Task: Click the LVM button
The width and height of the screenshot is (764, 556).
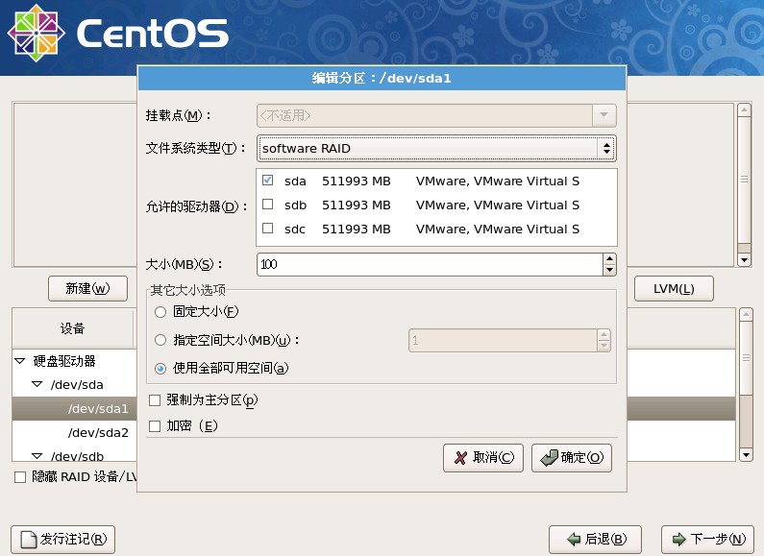Action: tap(674, 289)
